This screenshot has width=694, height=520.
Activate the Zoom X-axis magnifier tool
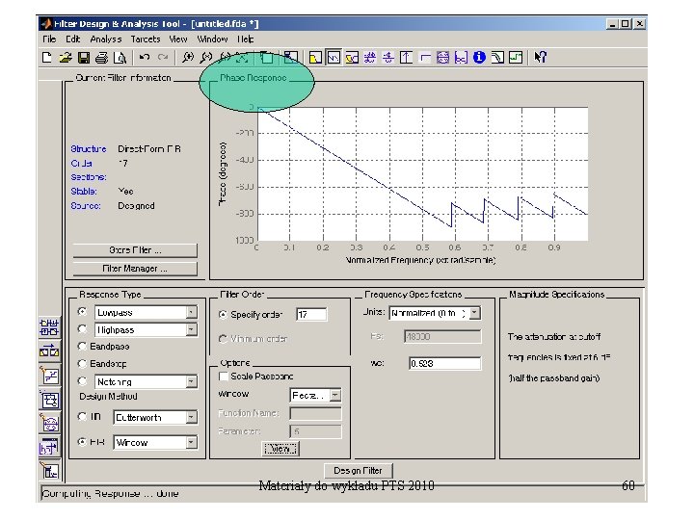206,58
